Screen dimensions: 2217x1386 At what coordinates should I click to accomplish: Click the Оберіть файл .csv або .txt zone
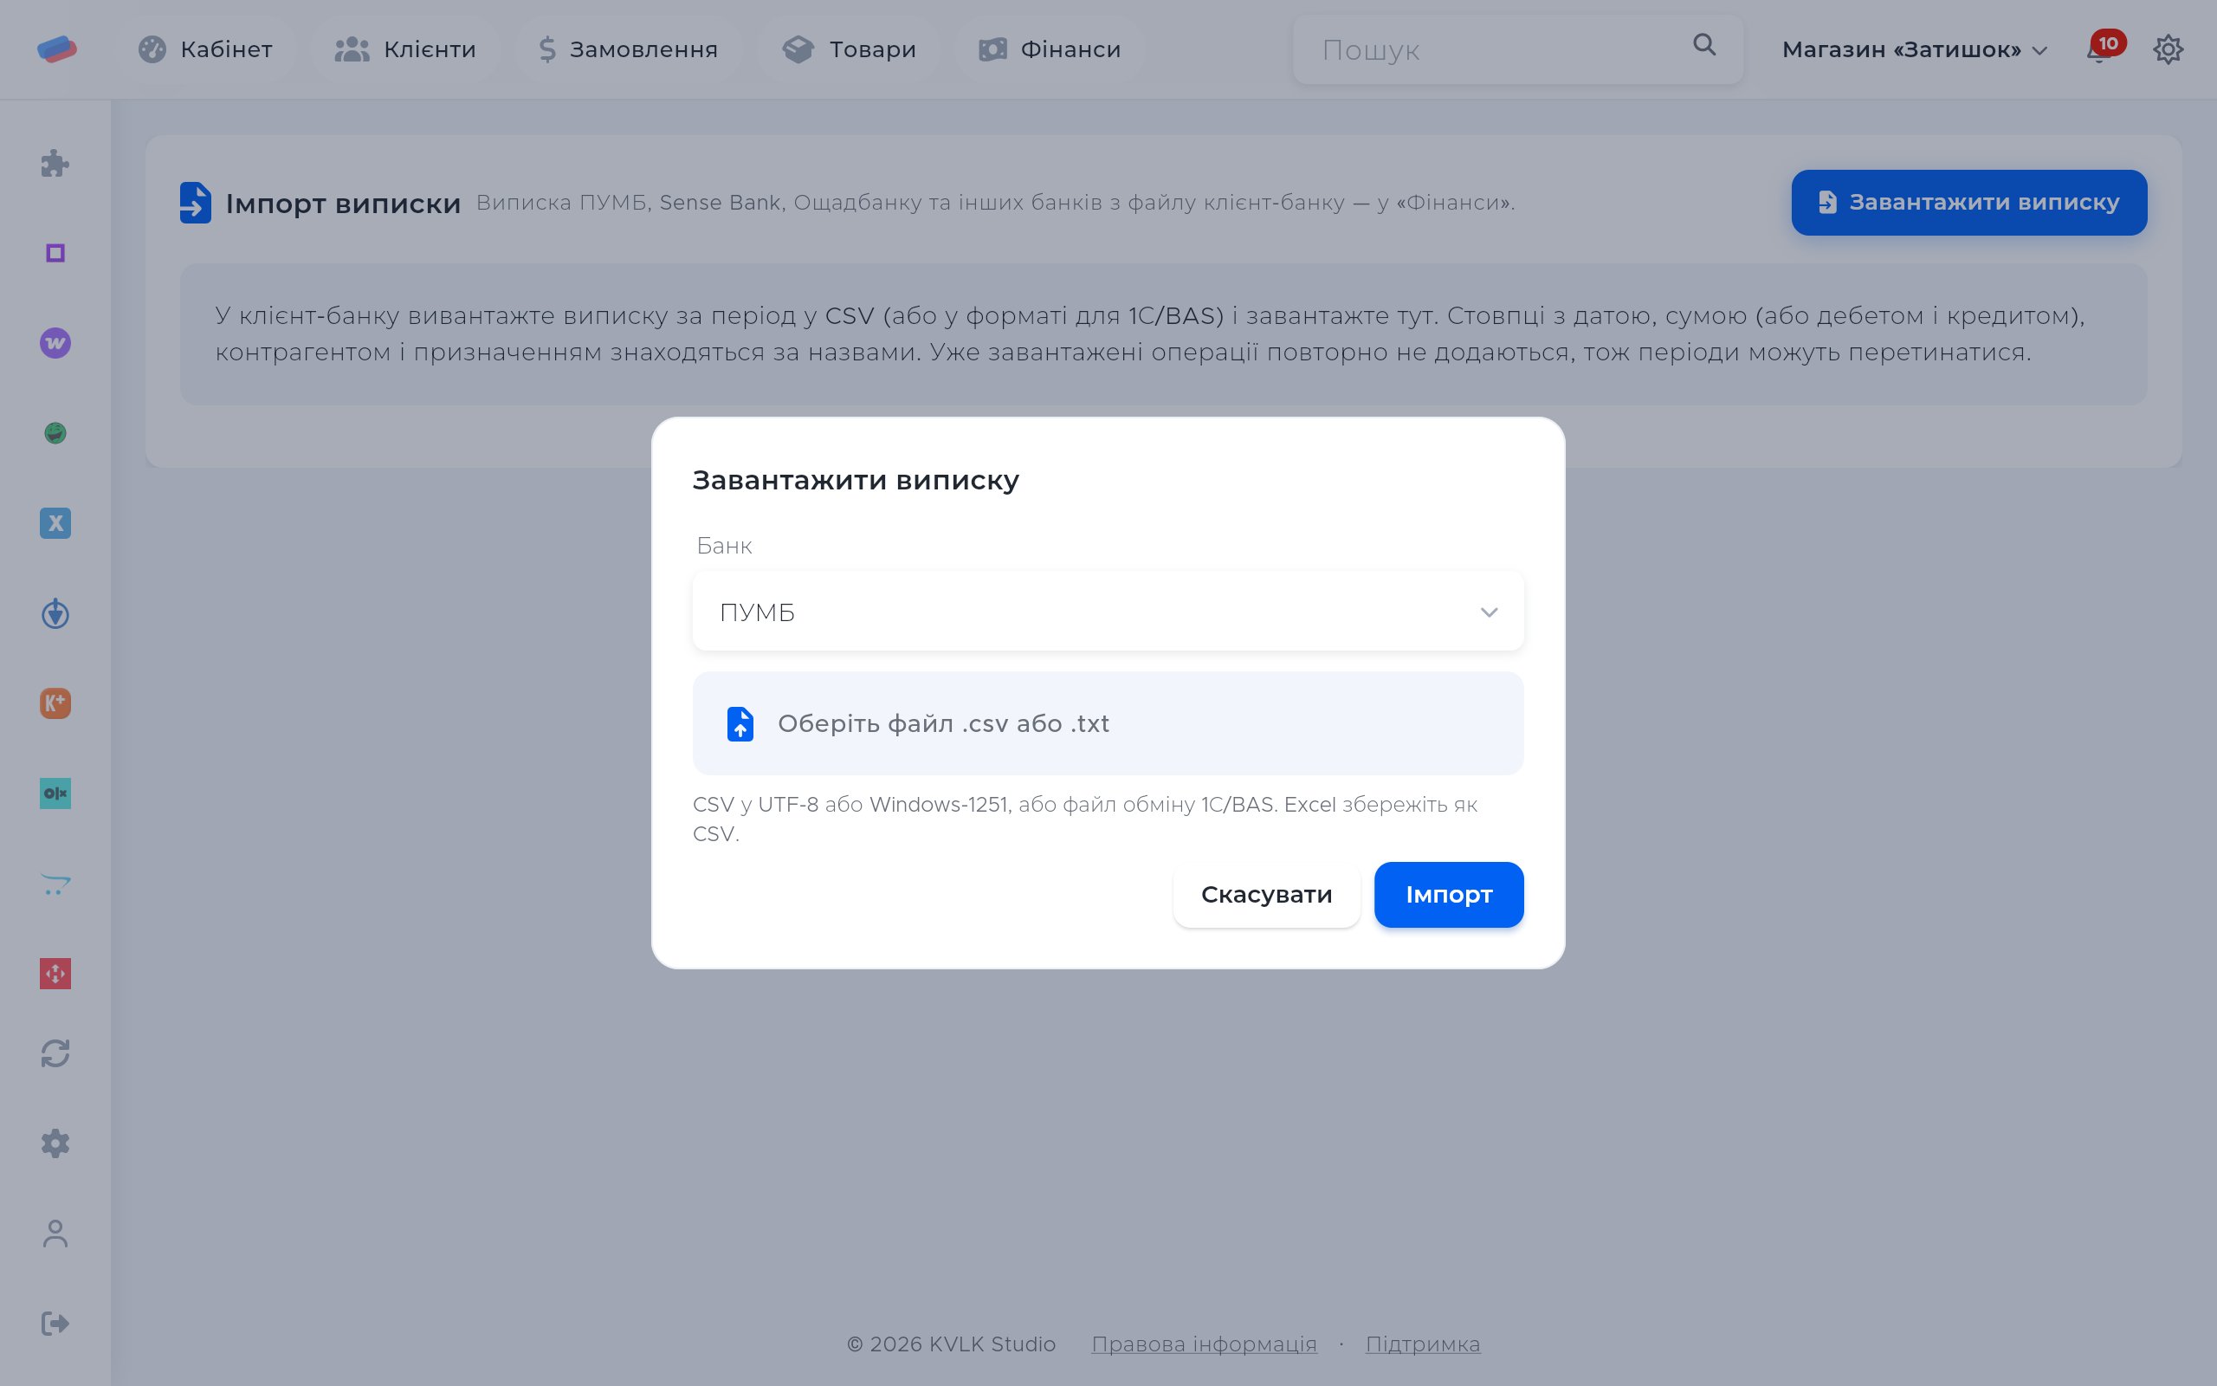click(x=1108, y=723)
